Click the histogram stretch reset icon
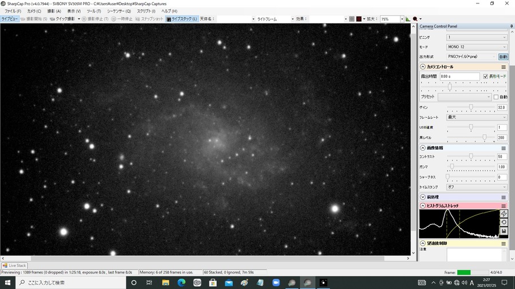Screen dimensions: 515x289 (504, 222)
